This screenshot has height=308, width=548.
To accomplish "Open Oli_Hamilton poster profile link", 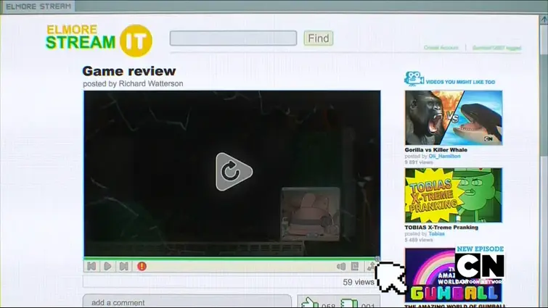I will click(x=444, y=157).
